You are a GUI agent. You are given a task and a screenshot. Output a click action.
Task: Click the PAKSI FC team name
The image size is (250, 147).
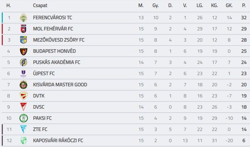coord(42,118)
